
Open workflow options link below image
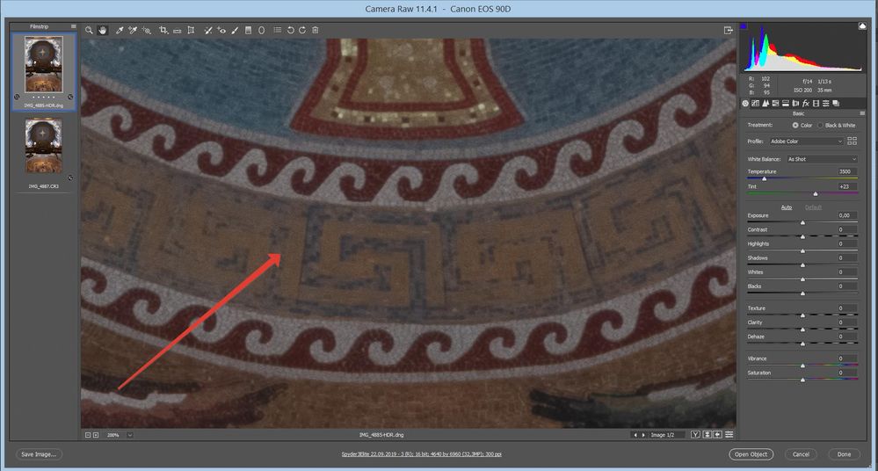tap(422, 454)
